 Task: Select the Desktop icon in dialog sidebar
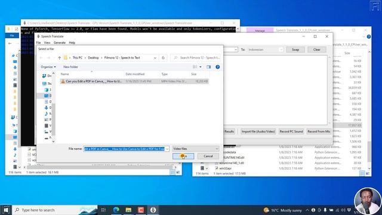click(x=47, y=96)
